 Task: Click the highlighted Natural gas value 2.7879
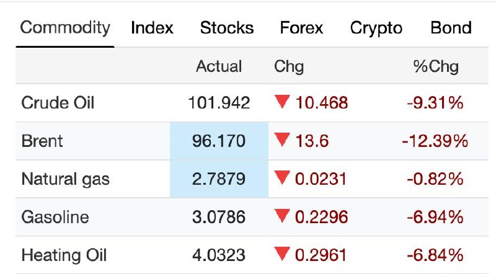(219, 180)
